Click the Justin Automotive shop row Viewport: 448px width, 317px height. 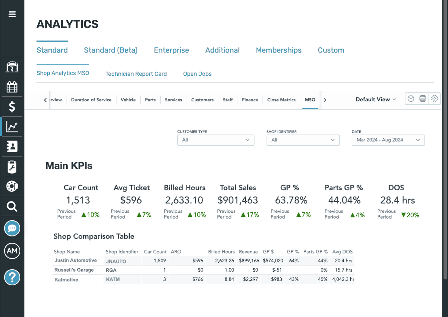click(x=76, y=261)
